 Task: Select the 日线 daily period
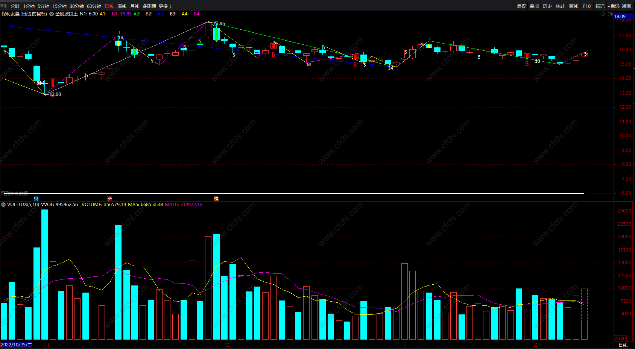[x=109, y=6]
